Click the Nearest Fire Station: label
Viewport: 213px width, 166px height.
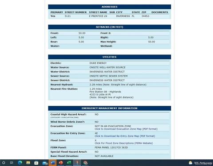pyautogui.click(x=64, y=89)
